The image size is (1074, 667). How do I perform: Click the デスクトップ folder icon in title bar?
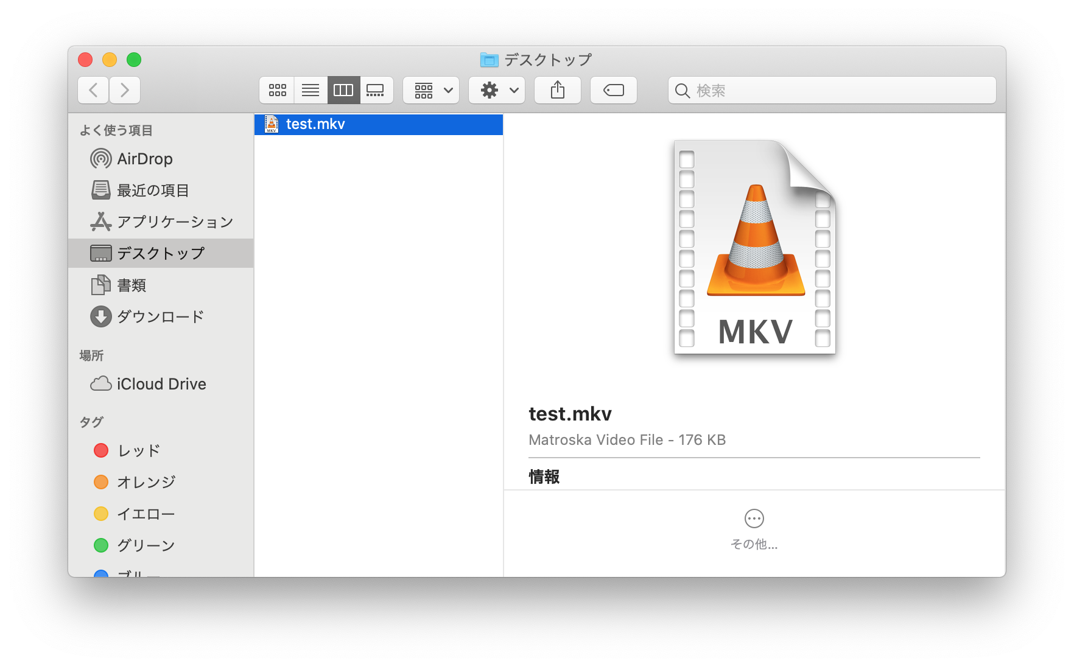490,60
